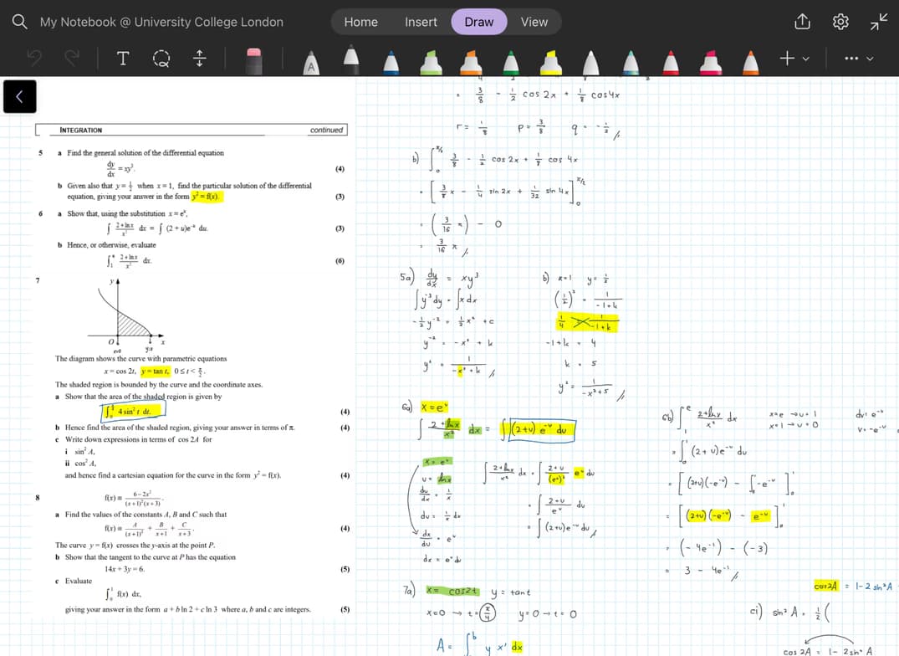The image size is (899, 656).
Task: Click the search magnifier icon
Action: point(19,22)
